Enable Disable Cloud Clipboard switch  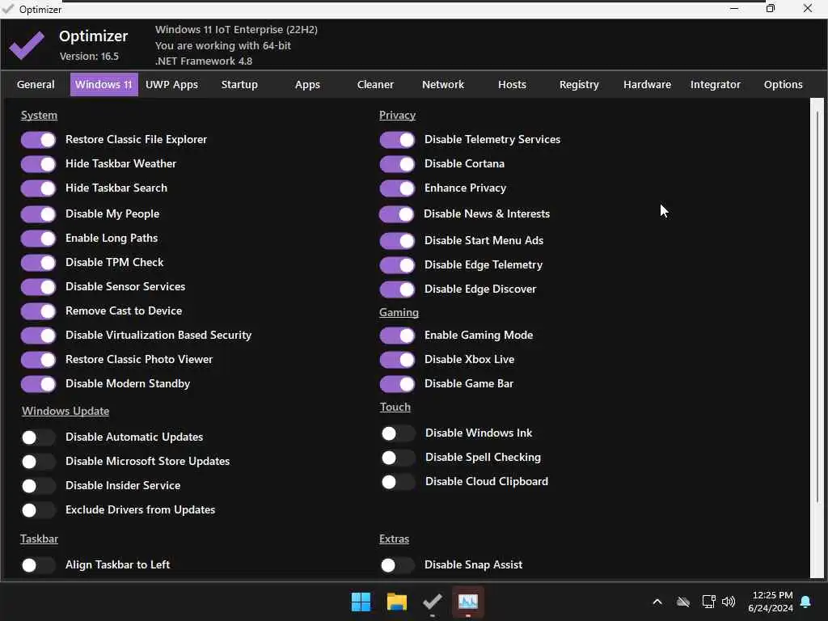398,482
